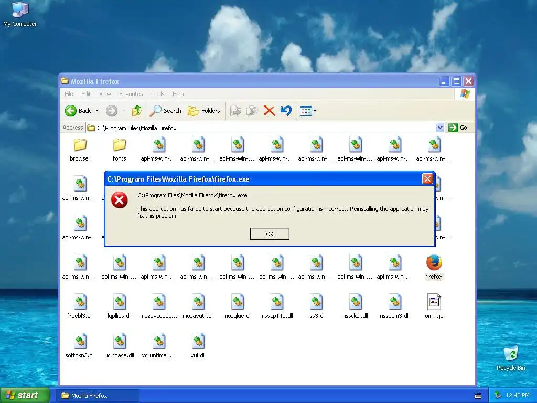Screen dimensions: 537x403
Task: Open the File menu
Action: 69,94
